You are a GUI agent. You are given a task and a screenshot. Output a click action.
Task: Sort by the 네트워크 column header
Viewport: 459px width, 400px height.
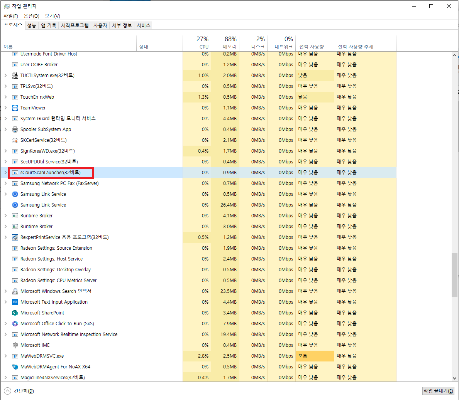281,43
